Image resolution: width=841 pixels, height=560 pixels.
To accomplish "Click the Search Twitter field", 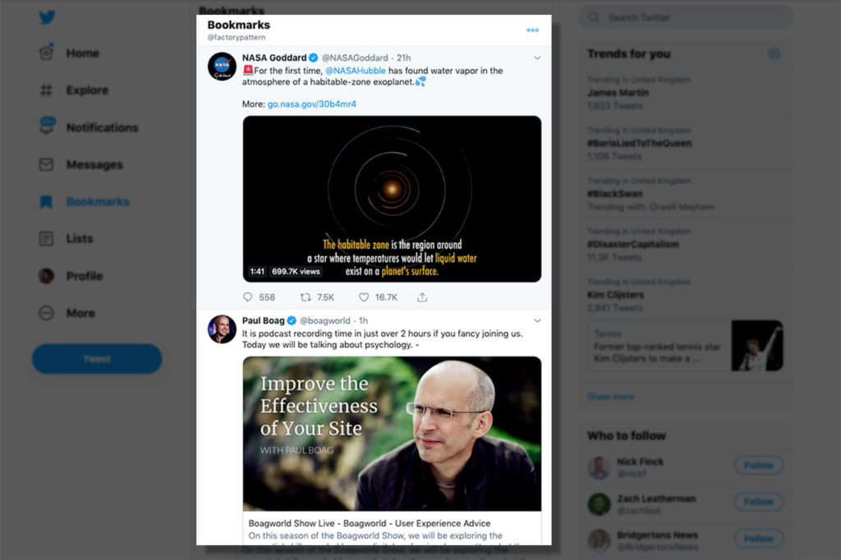I will (x=685, y=18).
